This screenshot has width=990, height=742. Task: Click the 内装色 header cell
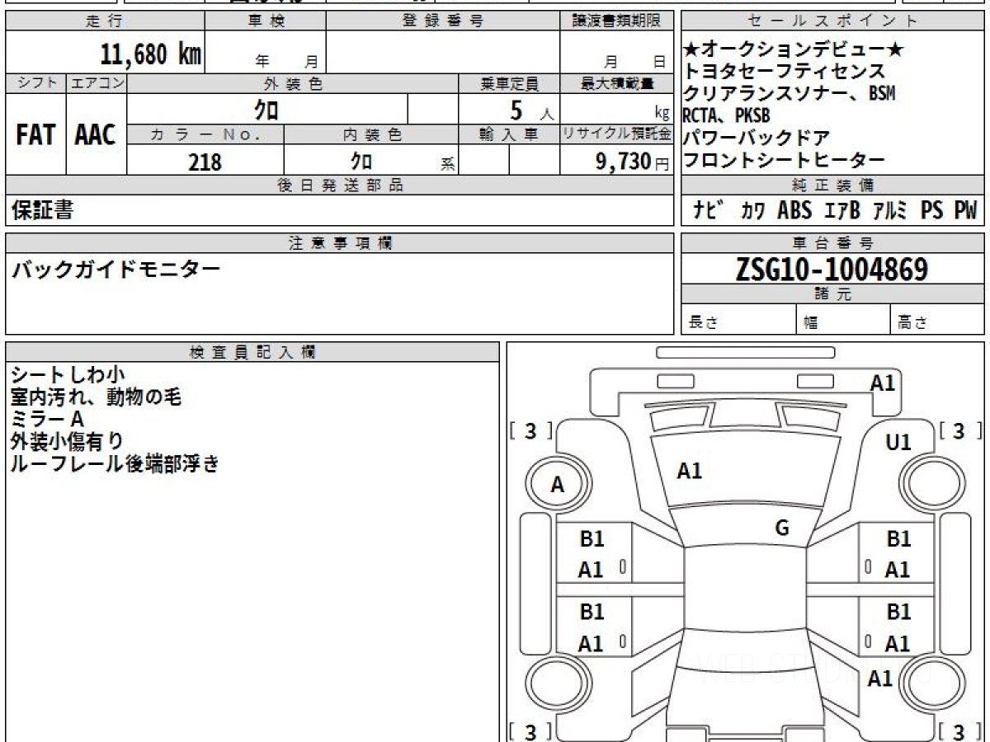point(371,134)
